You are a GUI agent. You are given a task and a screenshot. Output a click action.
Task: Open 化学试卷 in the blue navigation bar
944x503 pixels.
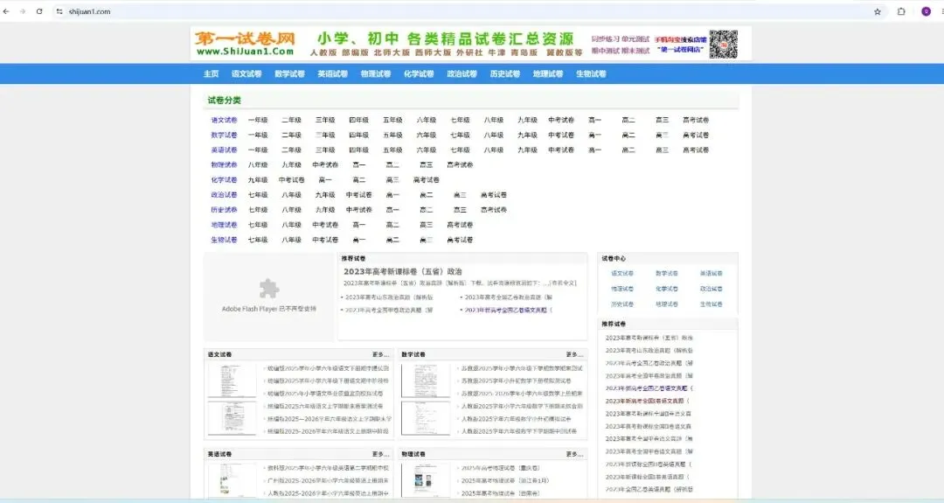click(x=419, y=73)
